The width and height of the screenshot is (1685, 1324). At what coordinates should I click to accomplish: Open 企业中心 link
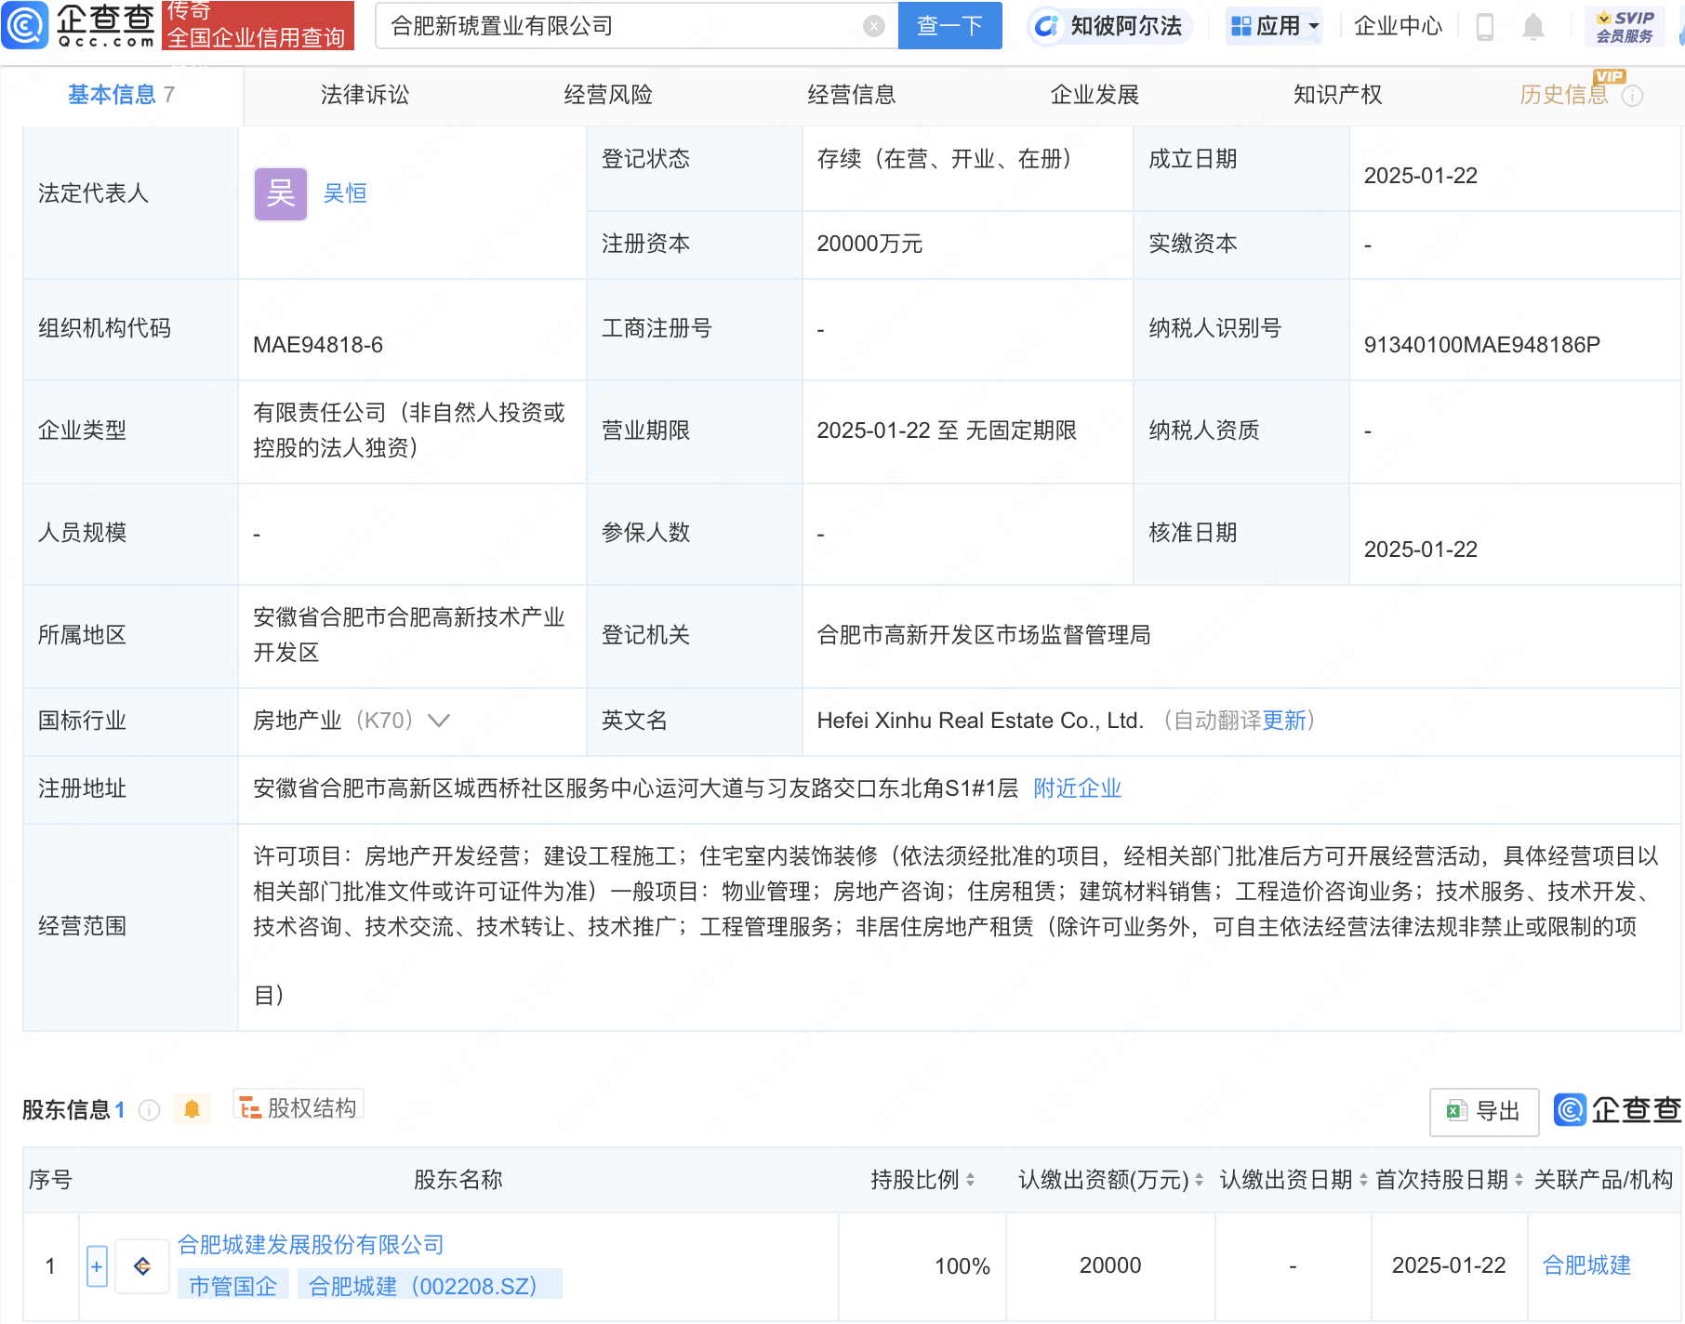(1398, 26)
